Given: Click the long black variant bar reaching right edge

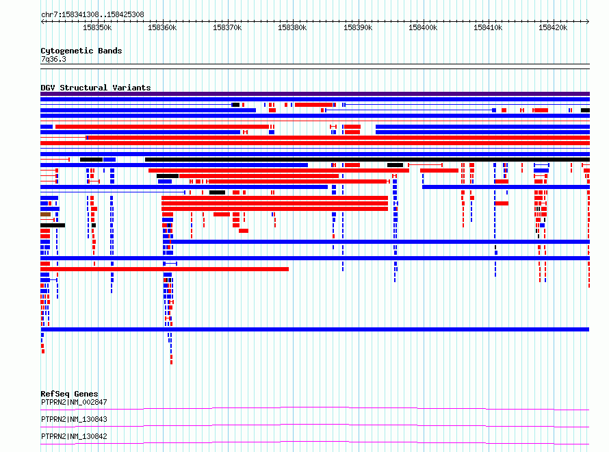Looking at the screenshot, I should point(367,160).
